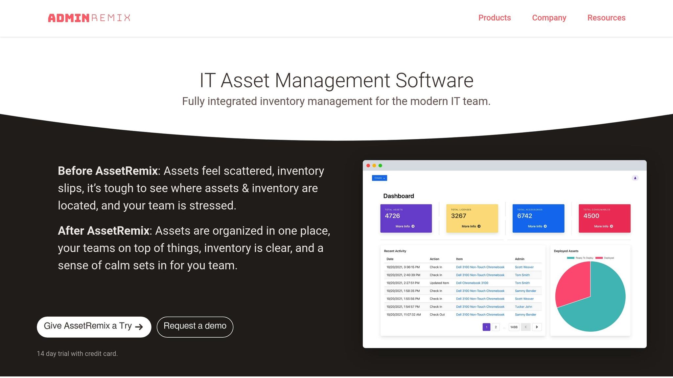Click More Info arrow on Total Assets card

413,226
